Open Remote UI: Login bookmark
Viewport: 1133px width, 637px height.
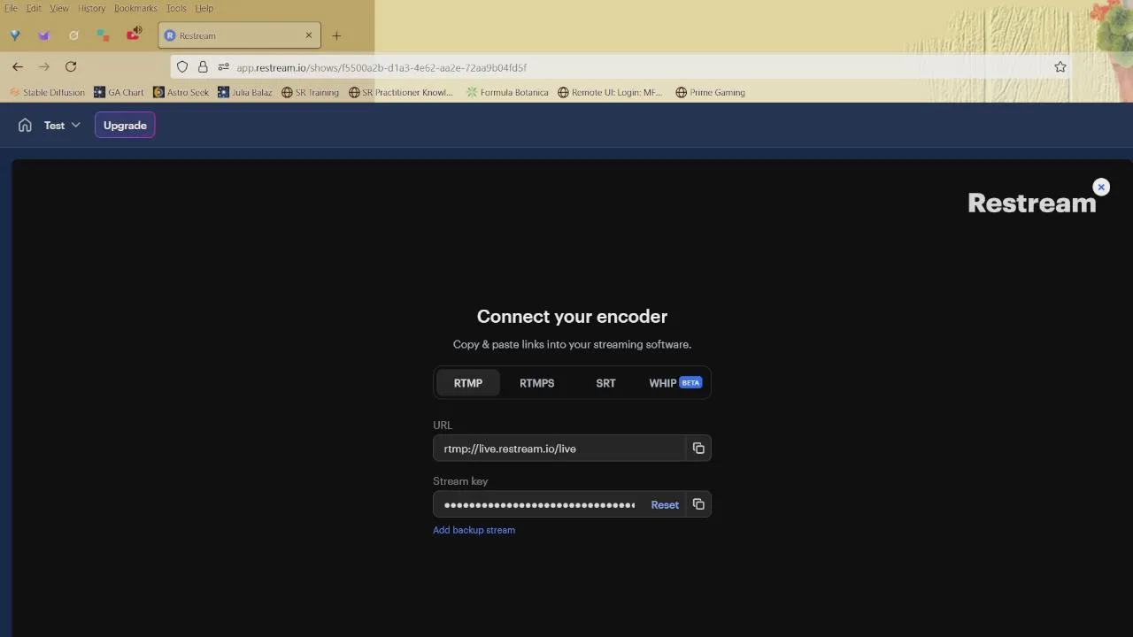click(610, 92)
